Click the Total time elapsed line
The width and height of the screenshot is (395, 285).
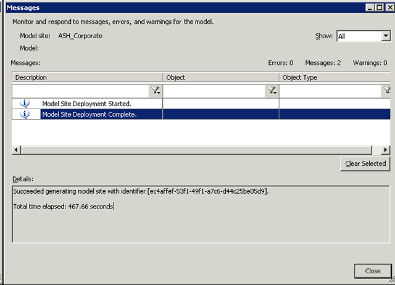pos(63,207)
